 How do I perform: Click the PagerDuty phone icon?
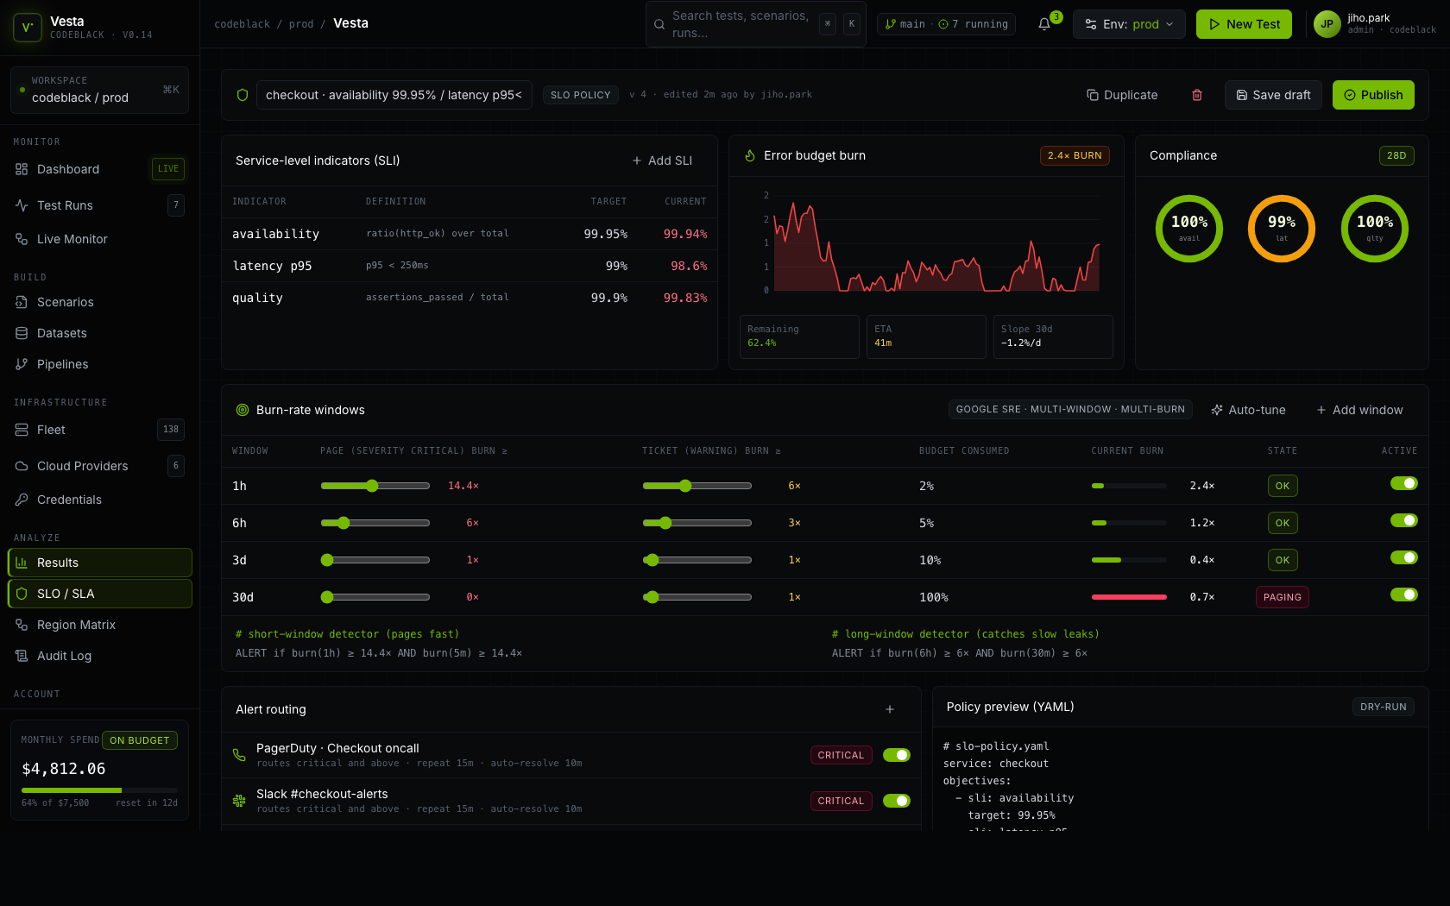(239, 755)
